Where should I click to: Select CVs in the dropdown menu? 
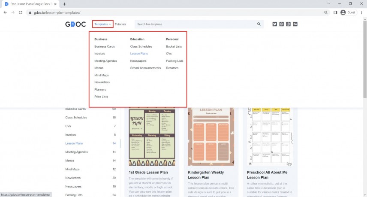(x=169, y=54)
